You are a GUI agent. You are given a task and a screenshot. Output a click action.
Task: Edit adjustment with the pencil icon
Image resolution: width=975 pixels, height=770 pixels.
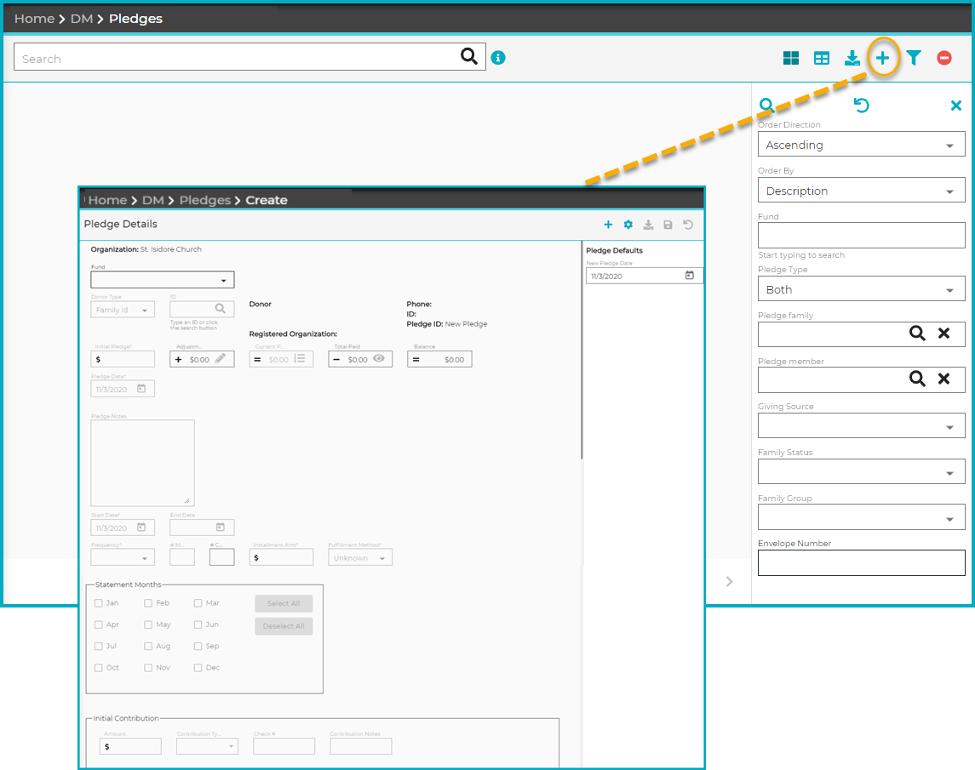pyautogui.click(x=221, y=358)
